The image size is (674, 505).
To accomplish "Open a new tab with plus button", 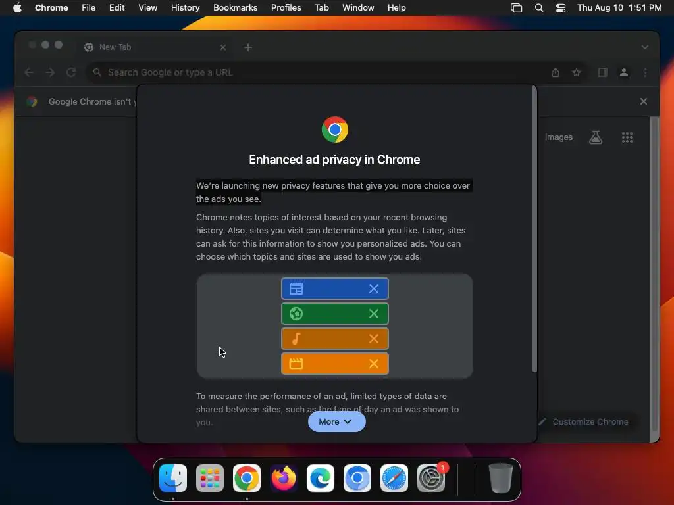I will [248, 47].
